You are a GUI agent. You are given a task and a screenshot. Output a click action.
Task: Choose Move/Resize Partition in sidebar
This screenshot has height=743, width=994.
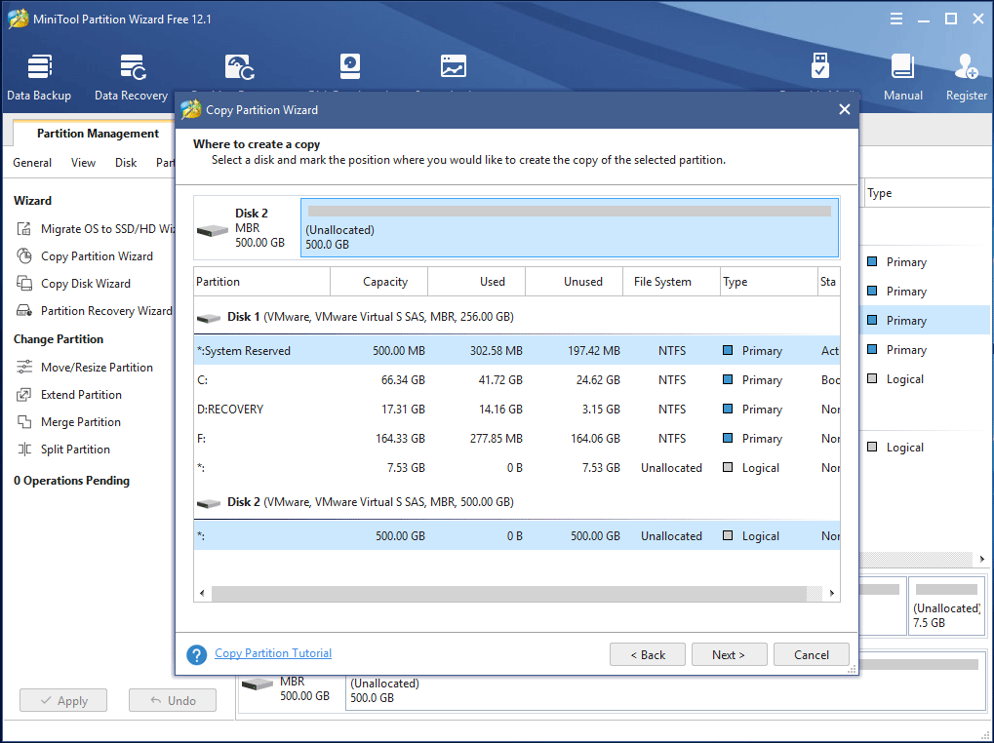coord(85,368)
